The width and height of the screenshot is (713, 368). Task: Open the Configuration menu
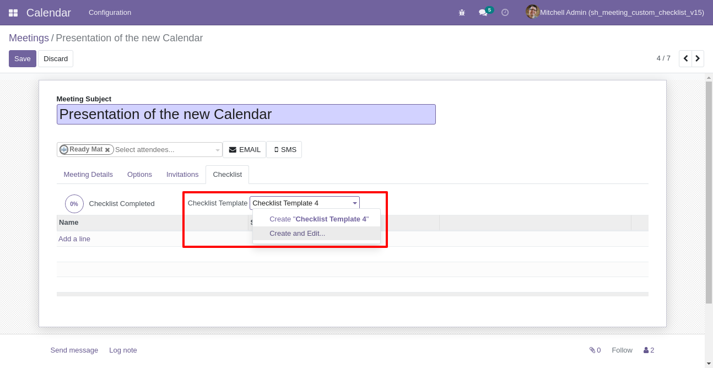coord(110,13)
